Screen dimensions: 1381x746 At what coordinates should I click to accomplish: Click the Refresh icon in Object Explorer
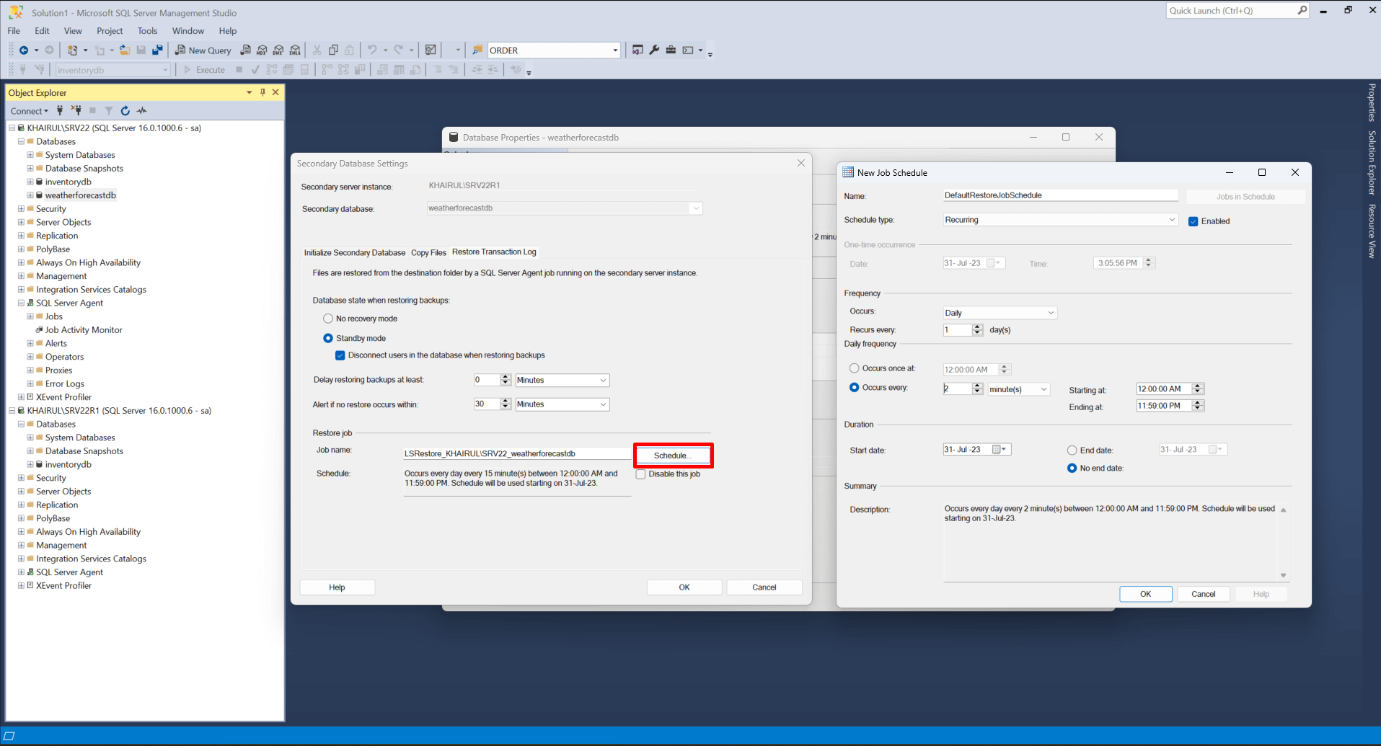click(125, 111)
